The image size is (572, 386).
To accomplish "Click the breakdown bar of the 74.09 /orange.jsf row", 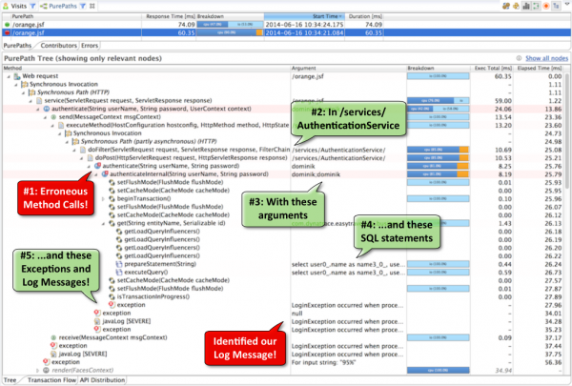I will coord(230,25).
